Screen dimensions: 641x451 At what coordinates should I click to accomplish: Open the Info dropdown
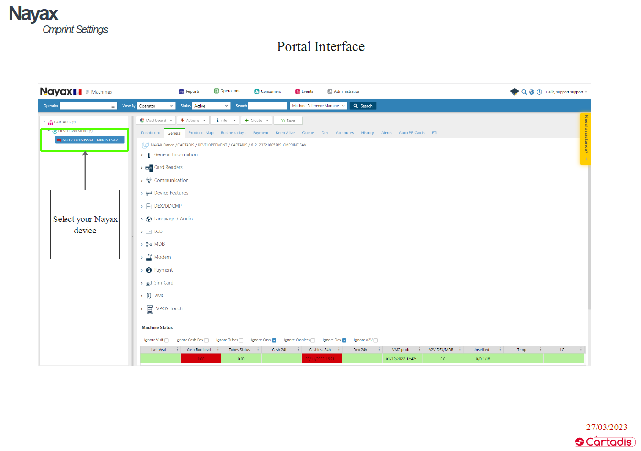click(224, 121)
